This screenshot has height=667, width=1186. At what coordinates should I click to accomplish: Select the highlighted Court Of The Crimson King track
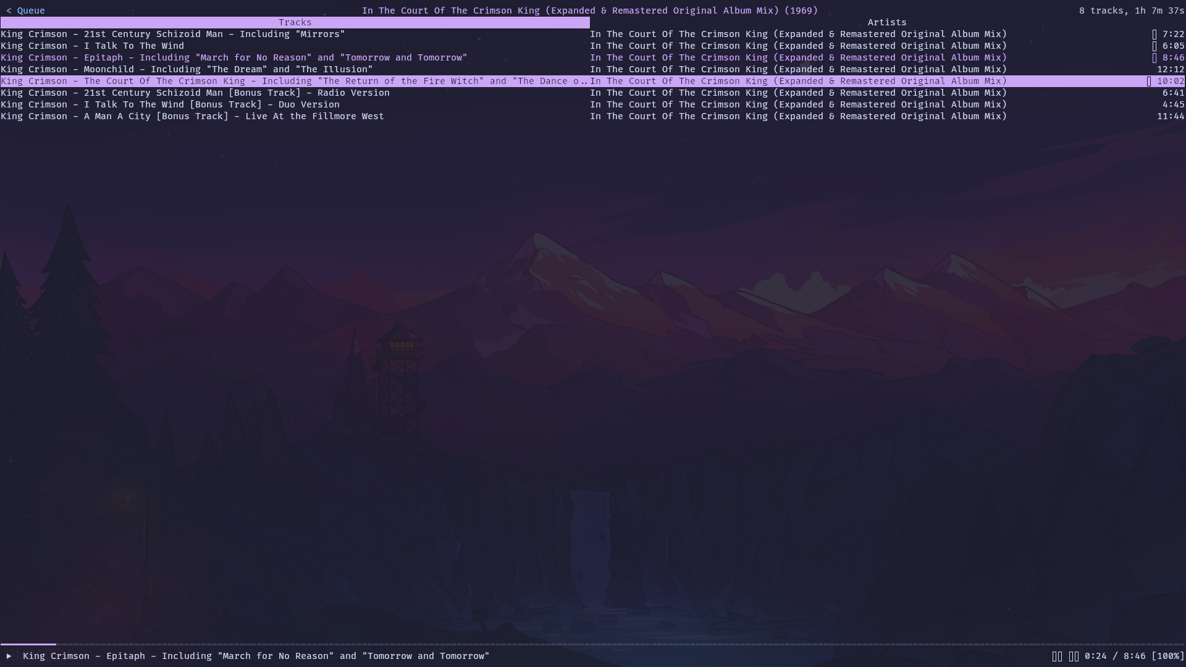pyautogui.click(x=247, y=80)
